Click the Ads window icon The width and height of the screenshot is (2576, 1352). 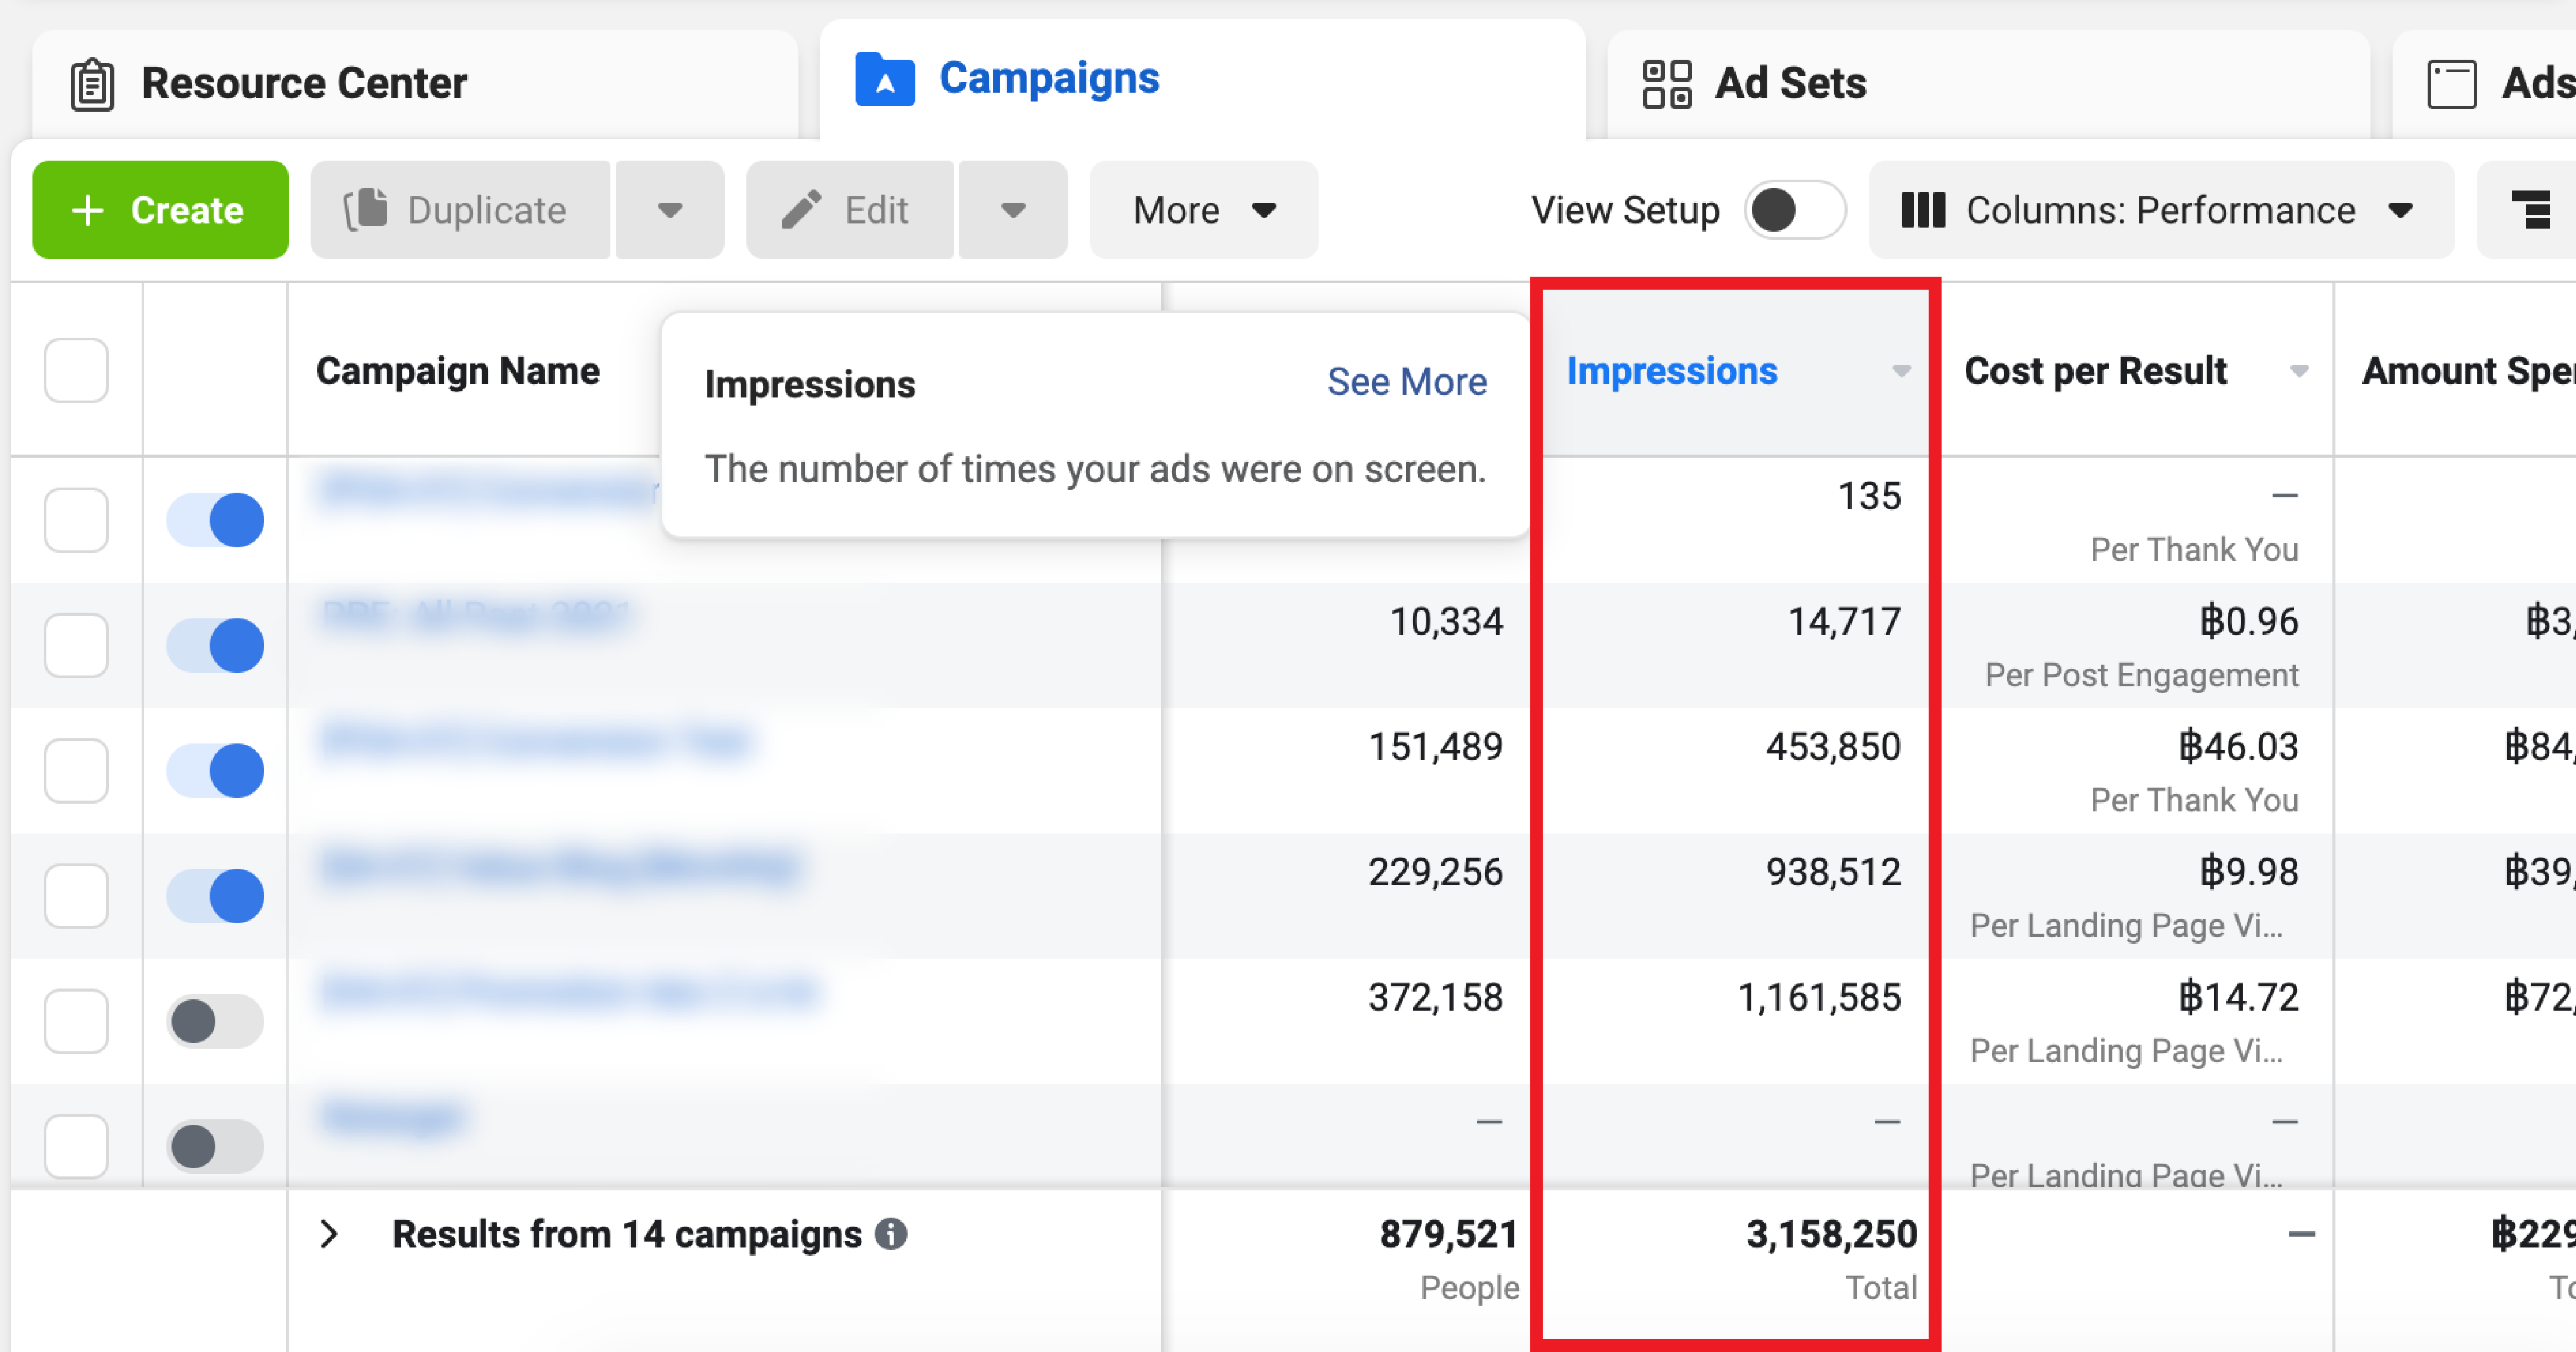click(x=2452, y=84)
